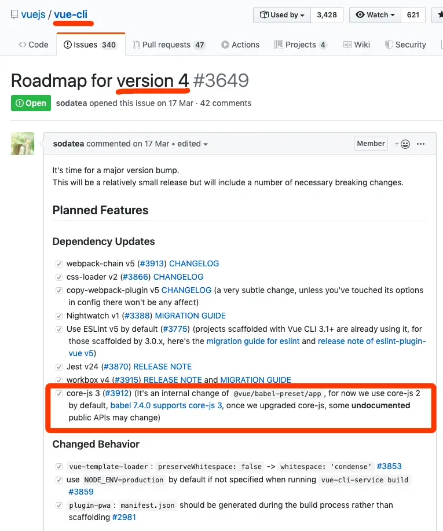This screenshot has width=443, height=531.
Task: Open the three-dot comment options menu
Action: coord(420,144)
